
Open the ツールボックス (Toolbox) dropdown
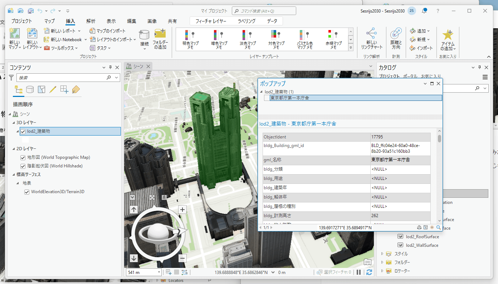point(76,48)
